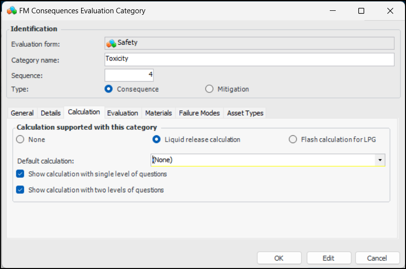The width and height of the screenshot is (406, 269).
Task: Select the Consequence type radio button
Action: [109, 89]
